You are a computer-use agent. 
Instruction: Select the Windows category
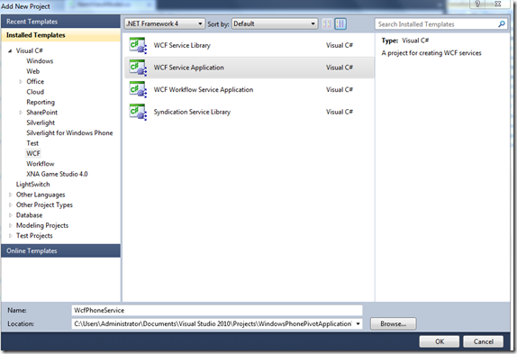tap(40, 61)
